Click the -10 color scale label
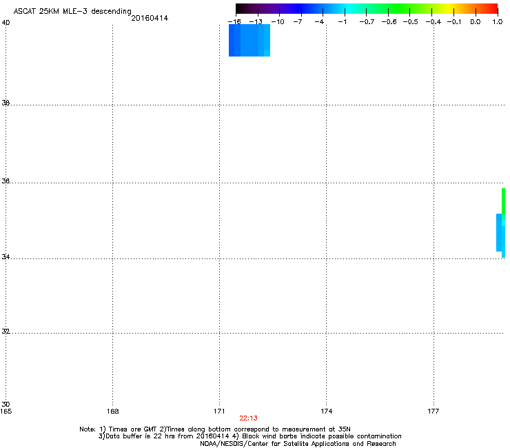 click(278, 22)
